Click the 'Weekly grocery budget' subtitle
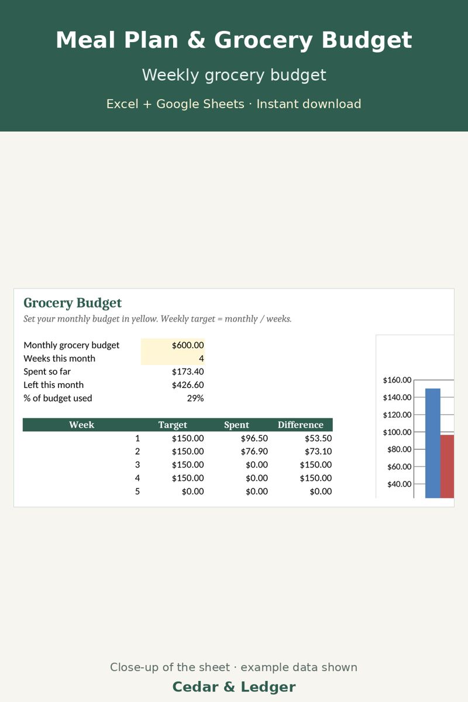This screenshot has width=468, height=702. point(234,75)
